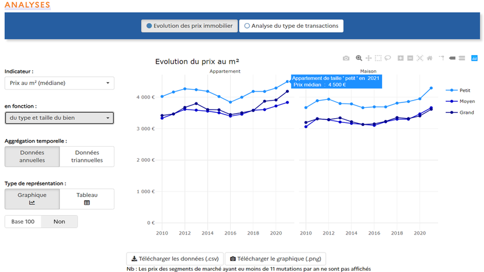Activate the Box Select tool
This screenshot has width=484, height=272.
coord(378,58)
